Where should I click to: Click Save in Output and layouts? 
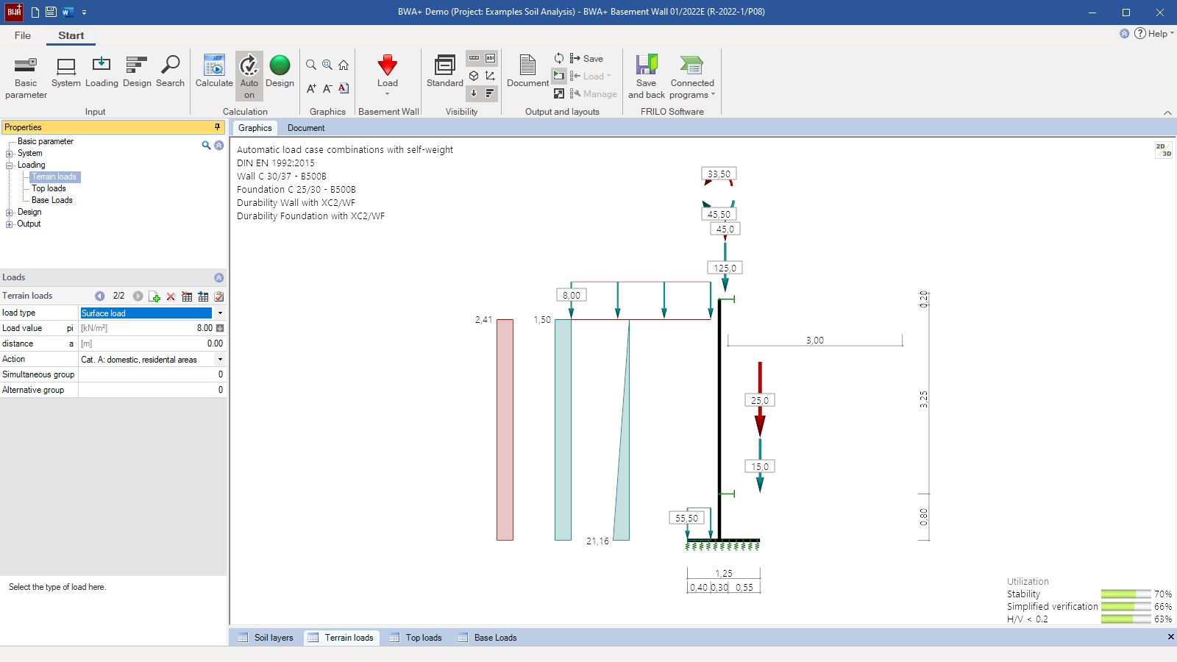pos(586,59)
